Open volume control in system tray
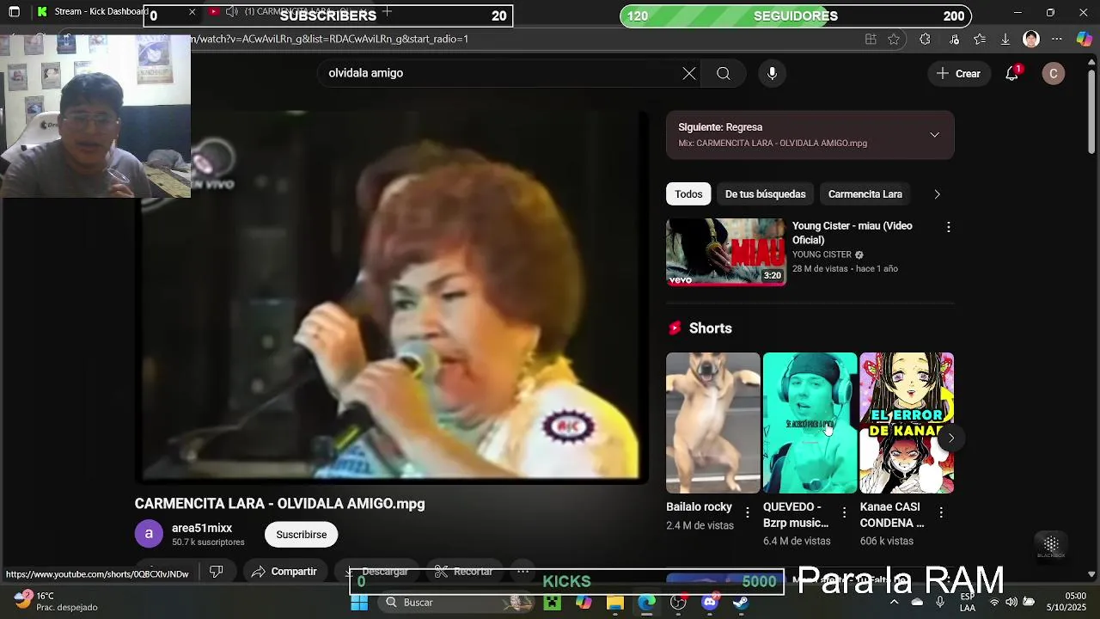The image size is (1100, 619). click(1011, 602)
